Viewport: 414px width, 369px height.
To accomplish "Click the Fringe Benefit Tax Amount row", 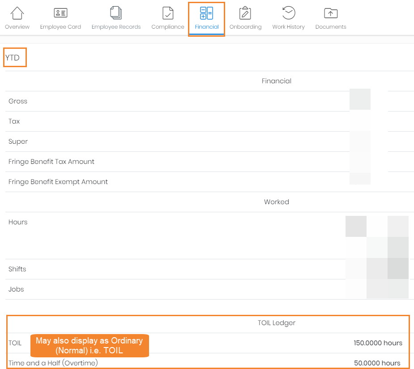I will [x=51, y=162].
